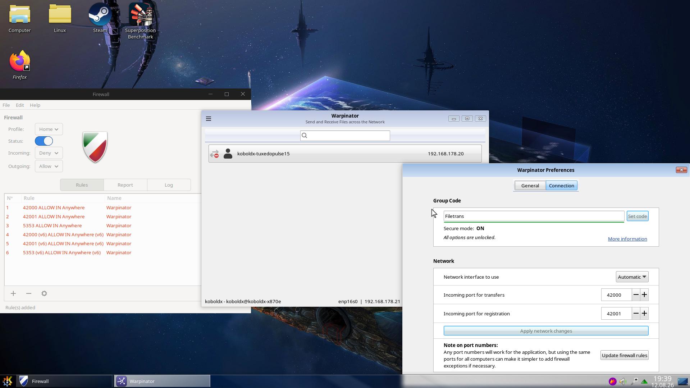Launch Superposition Benchmark desktop shortcut

pos(140,21)
